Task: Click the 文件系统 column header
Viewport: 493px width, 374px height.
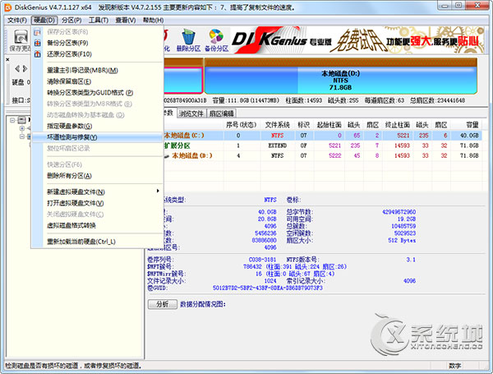Action: [278, 125]
